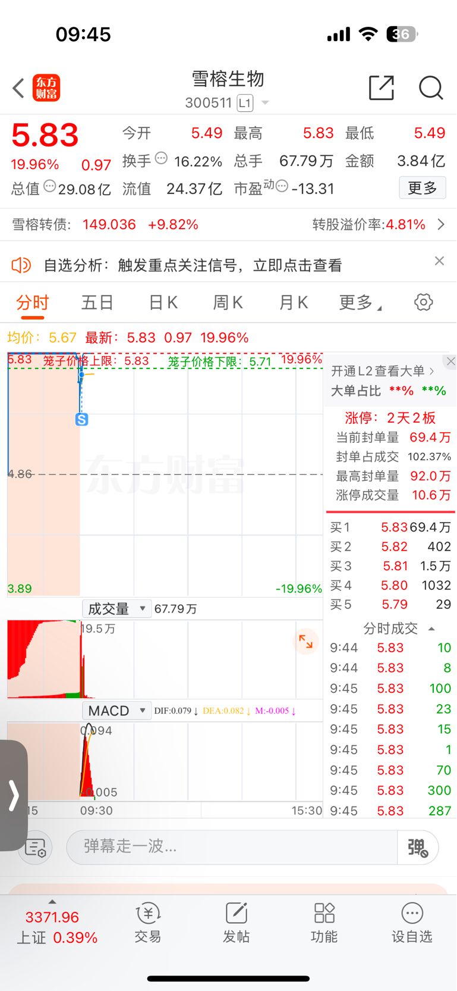Tap the 买5 order row 5.79
Viewport: 457px width, 991px height.
(x=390, y=604)
